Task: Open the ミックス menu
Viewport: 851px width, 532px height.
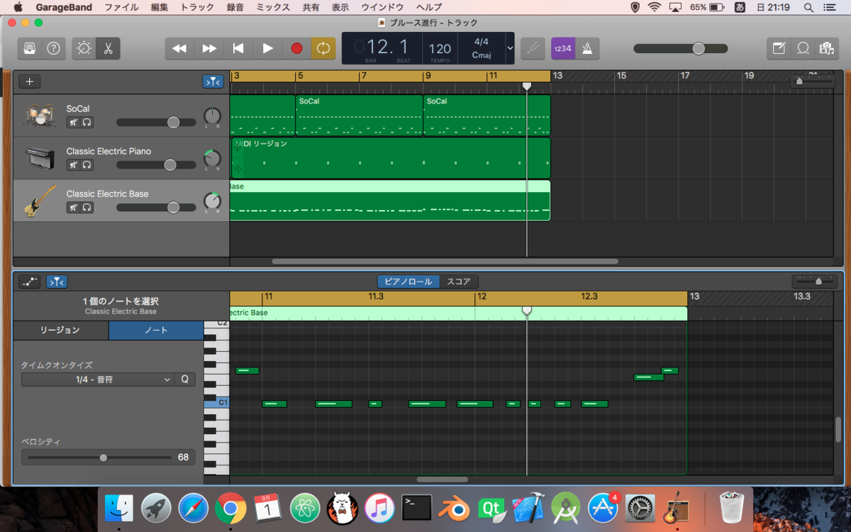Action: 272,7
